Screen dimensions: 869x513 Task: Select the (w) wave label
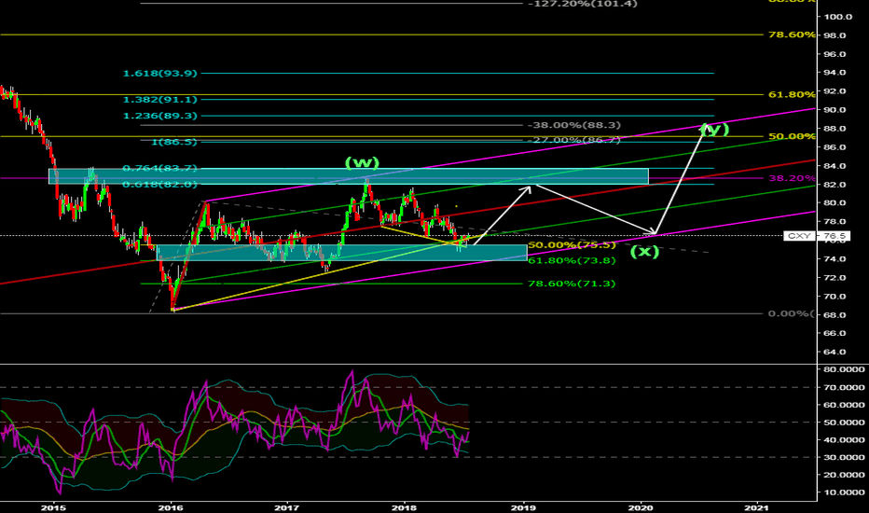tap(362, 163)
